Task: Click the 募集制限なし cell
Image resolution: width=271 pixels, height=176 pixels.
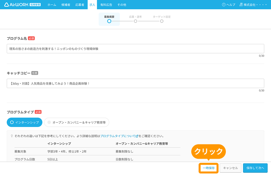Action: (x=125, y=151)
